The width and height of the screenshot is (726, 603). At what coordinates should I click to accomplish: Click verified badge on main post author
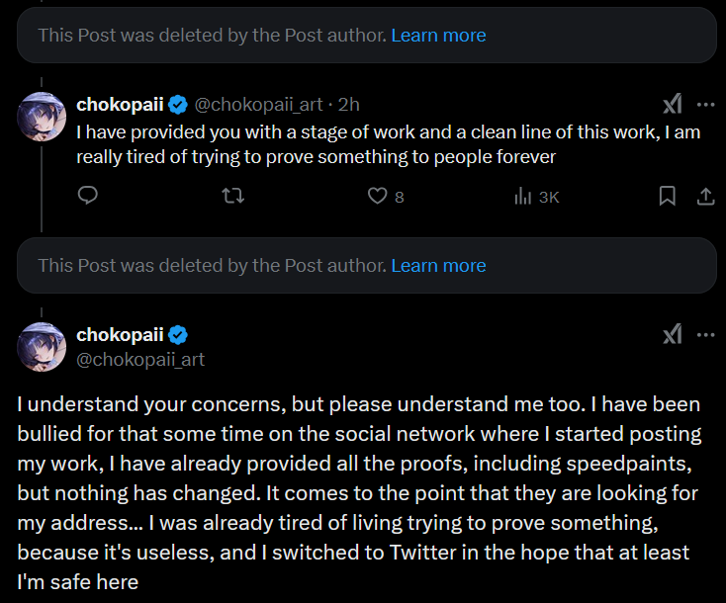point(179,335)
